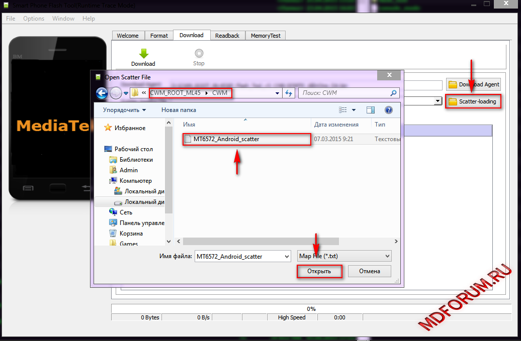Click the green Download arrow icon
The image size is (521, 341).
coord(143,53)
